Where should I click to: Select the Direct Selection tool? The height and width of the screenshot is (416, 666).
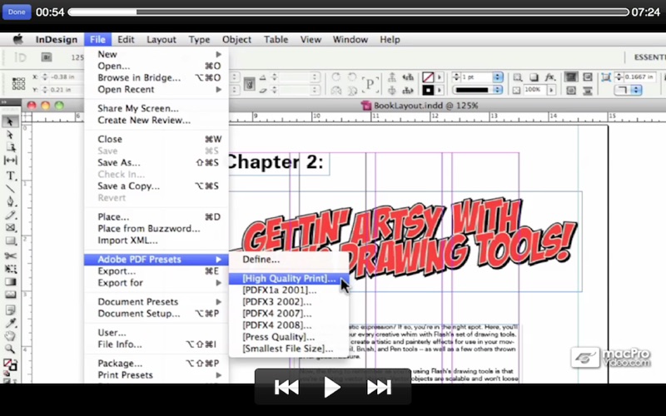point(10,135)
